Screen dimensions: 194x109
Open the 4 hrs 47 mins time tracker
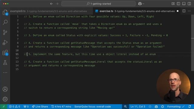pos(61,107)
